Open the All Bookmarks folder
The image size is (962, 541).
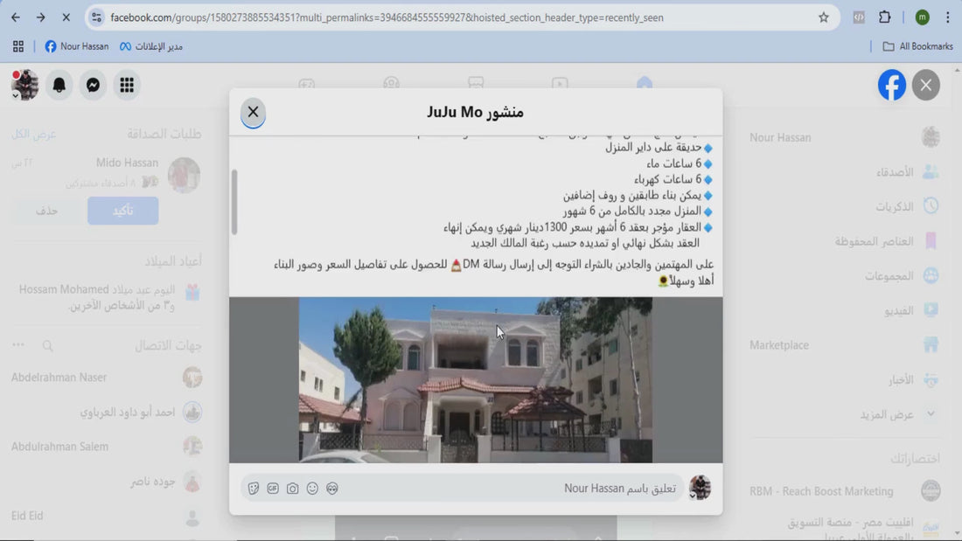pos(917,46)
